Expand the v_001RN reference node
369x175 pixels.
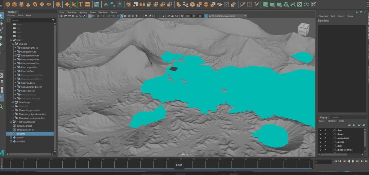click(x=11, y=141)
